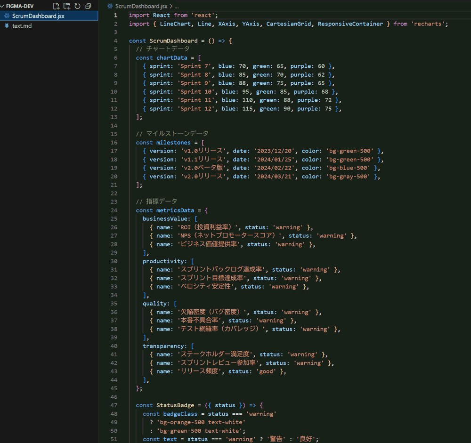Viewport: 471px width, 443px height.
Task: Open the breadcrumb ellipsis symbol dropdown
Action: tap(177, 6)
